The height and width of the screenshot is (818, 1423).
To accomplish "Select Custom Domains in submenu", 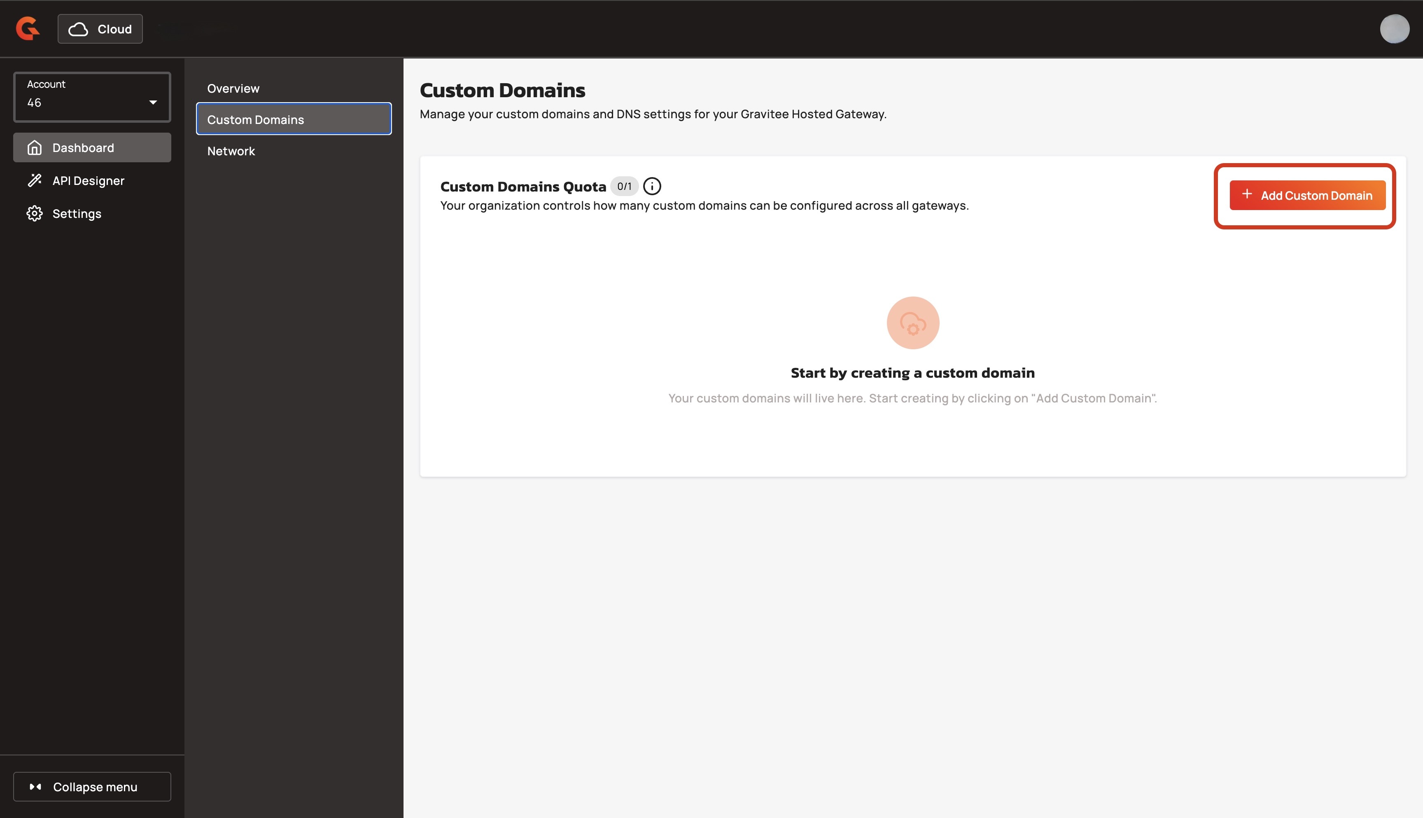I will pos(293,119).
